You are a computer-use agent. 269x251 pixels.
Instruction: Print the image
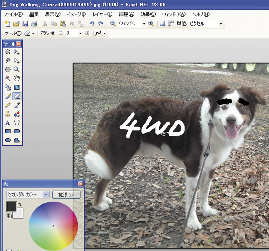tap(34, 24)
